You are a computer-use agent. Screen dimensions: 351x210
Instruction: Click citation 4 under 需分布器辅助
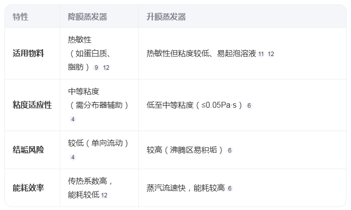point(73,119)
